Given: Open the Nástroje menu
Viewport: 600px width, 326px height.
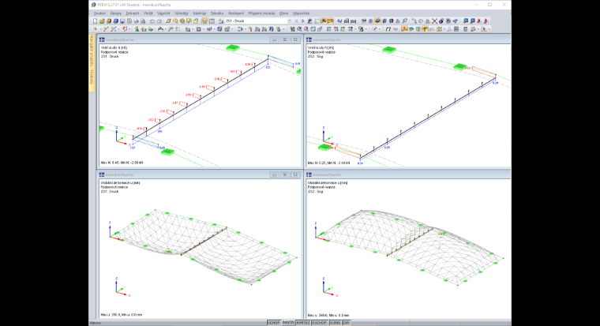Looking at the screenshot, I should [200, 13].
